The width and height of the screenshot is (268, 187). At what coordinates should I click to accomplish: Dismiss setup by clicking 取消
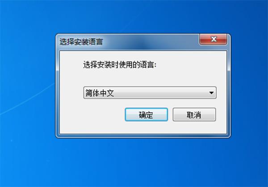pyautogui.click(x=194, y=115)
